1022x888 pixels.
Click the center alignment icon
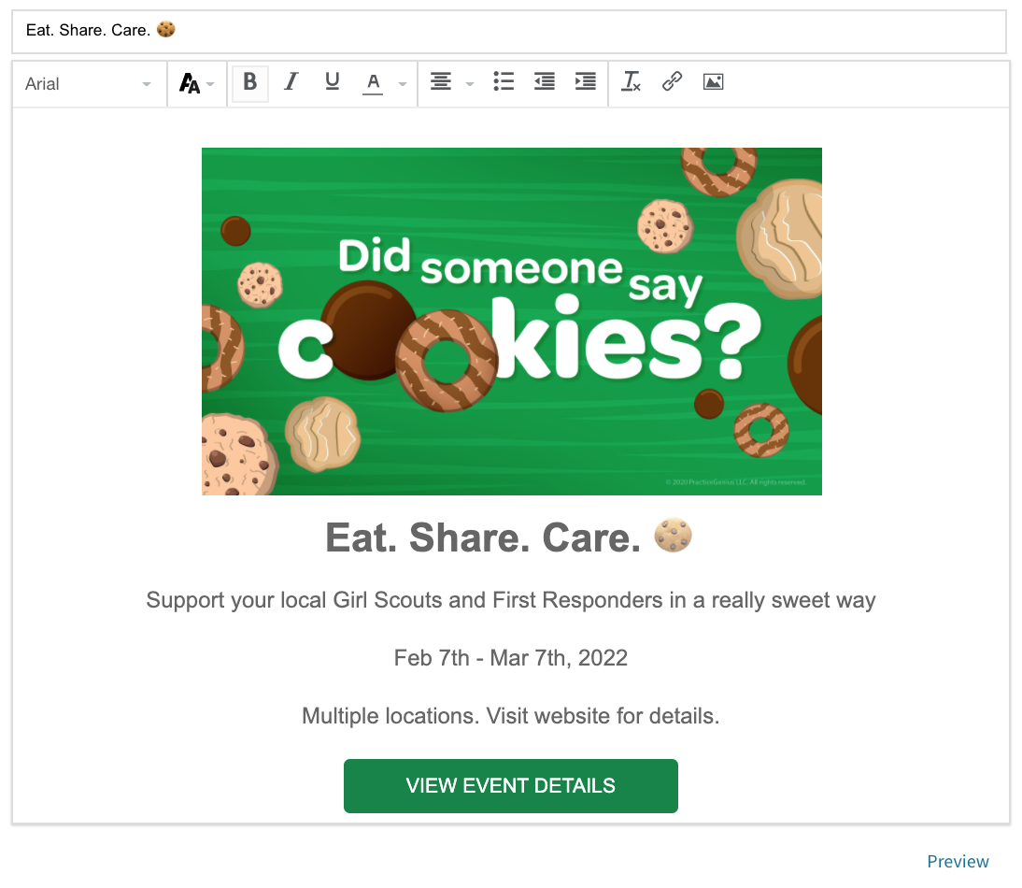coord(440,82)
